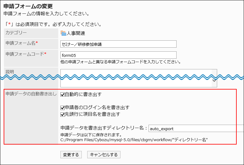The height and width of the screenshot is (165, 244).
Task: Focus the 申請フォームコード input with form05
Action: (118, 55)
